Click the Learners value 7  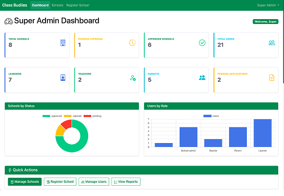pyautogui.click(x=10, y=80)
